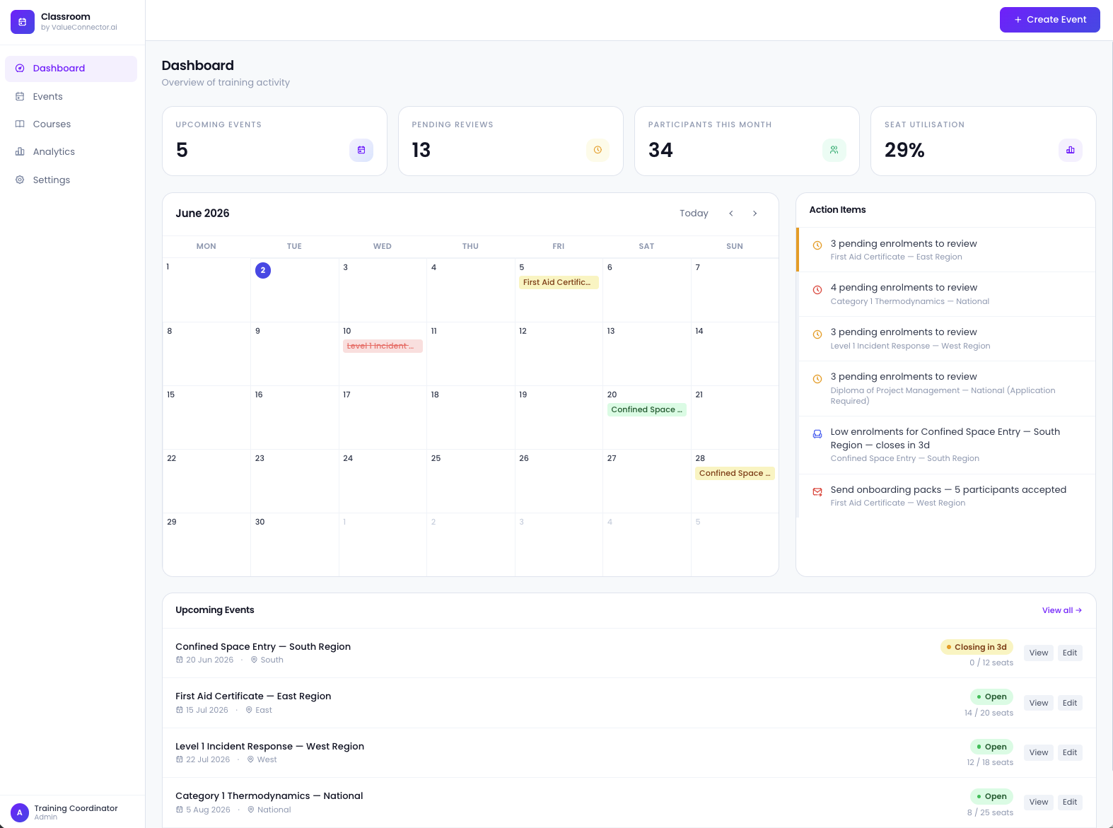Open the Courses sidebar item
Viewport: 1113px width, 828px height.
click(71, 124)
